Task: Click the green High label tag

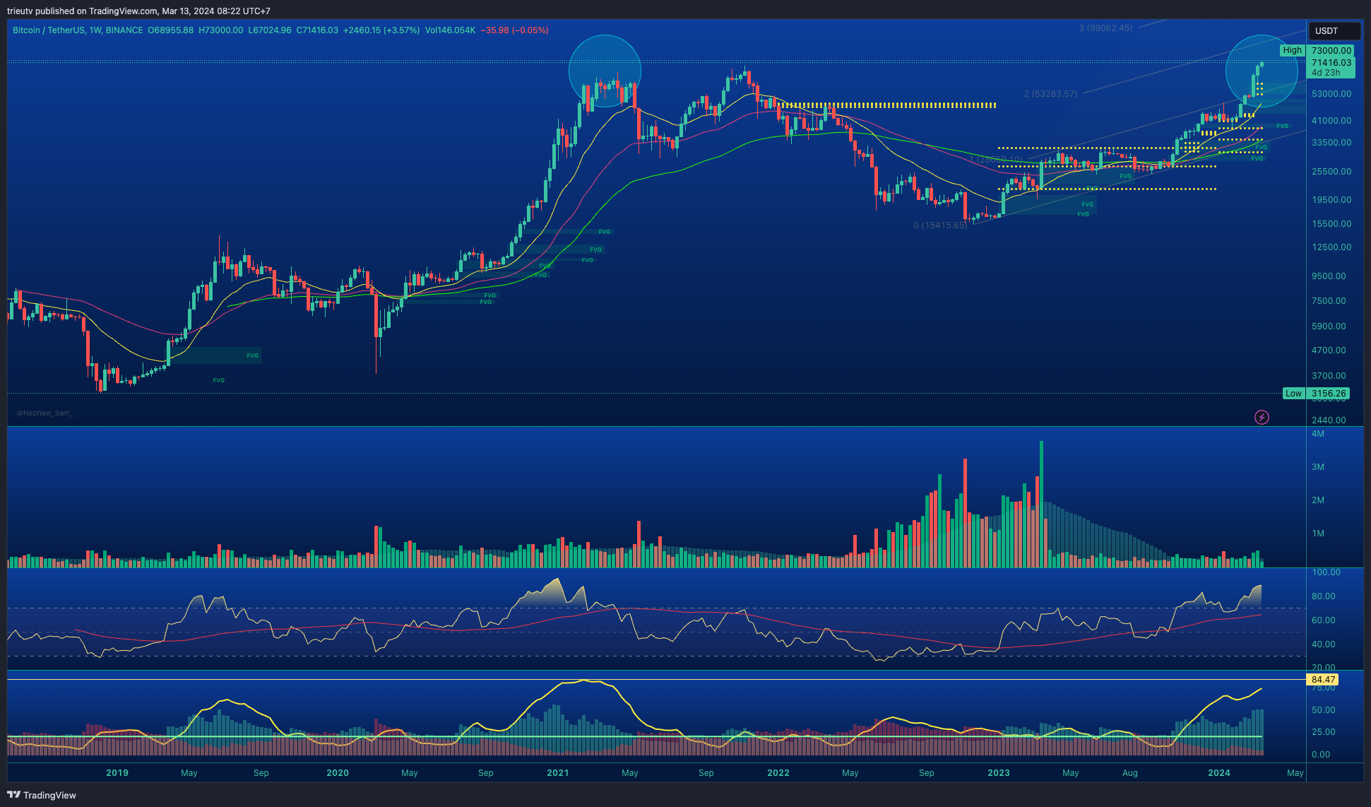Action: (1292, 50)
